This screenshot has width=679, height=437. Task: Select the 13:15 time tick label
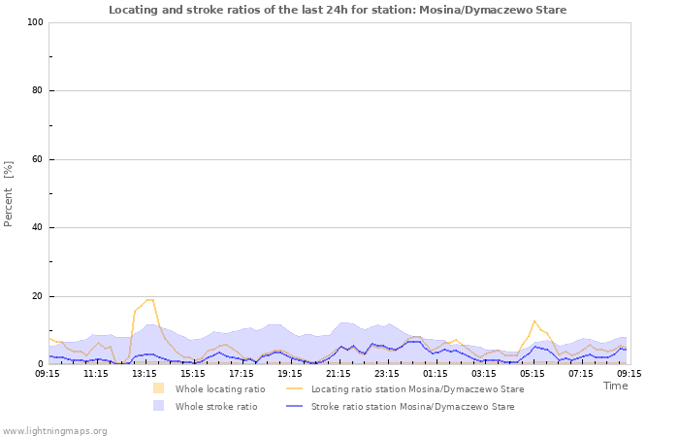coord(145,372)
